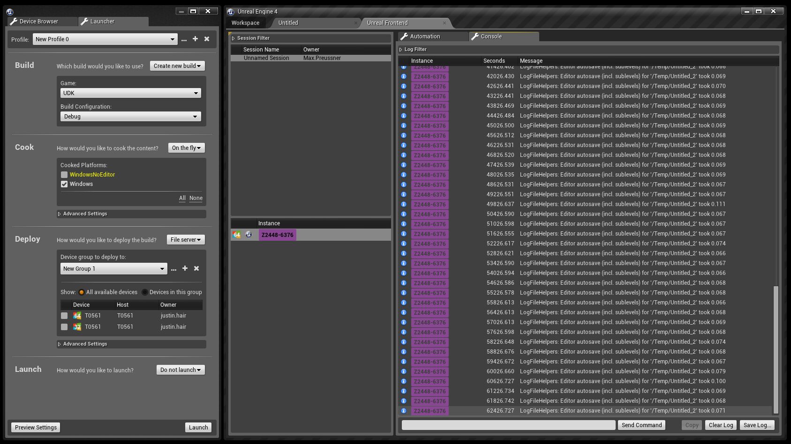Screen dimensions: 791x444
Task: Click the plus icon to add new profile
Action: point(195,39)
